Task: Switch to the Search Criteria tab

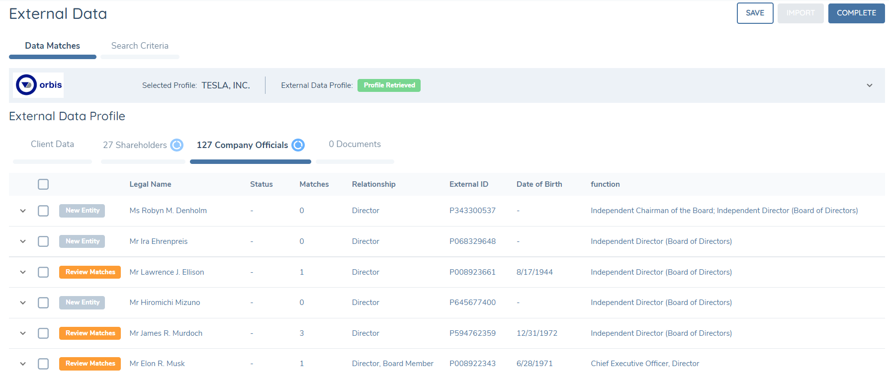Action: coord(140,46)
